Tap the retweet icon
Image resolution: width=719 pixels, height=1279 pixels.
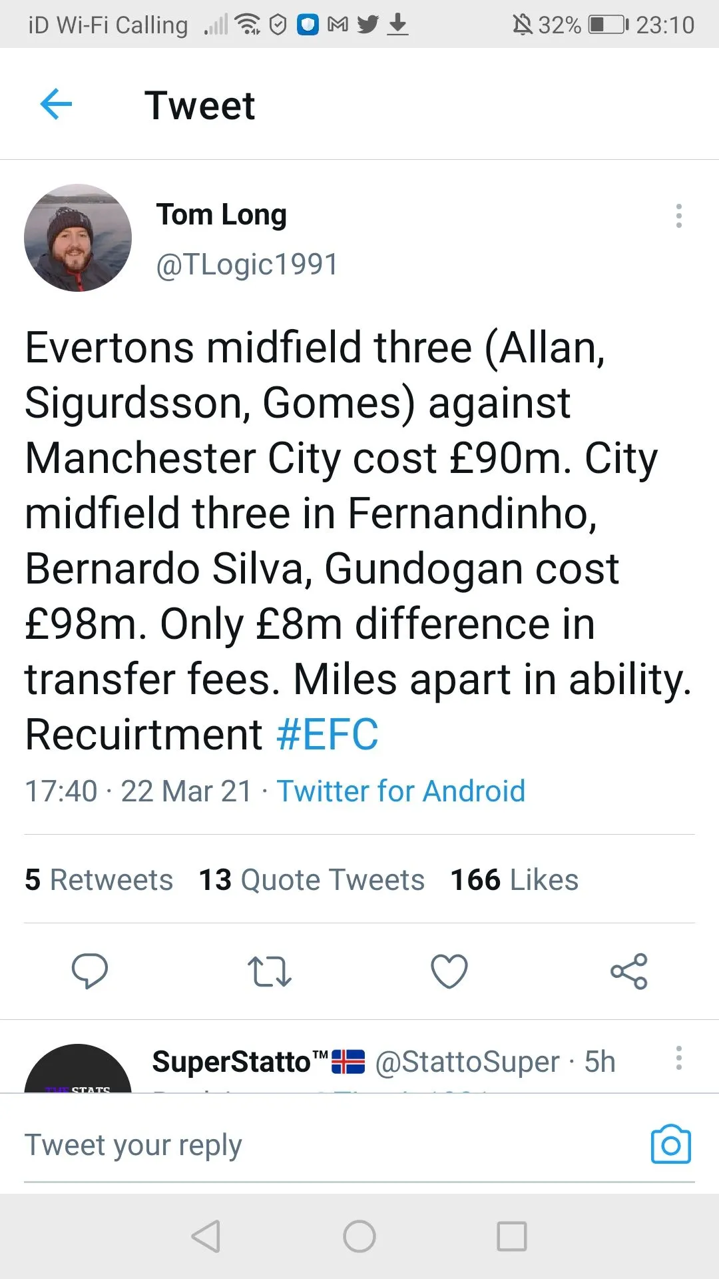pos(269,971)
